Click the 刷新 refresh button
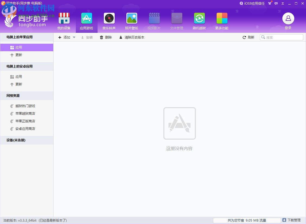306x224 pixels. point(248,37)
